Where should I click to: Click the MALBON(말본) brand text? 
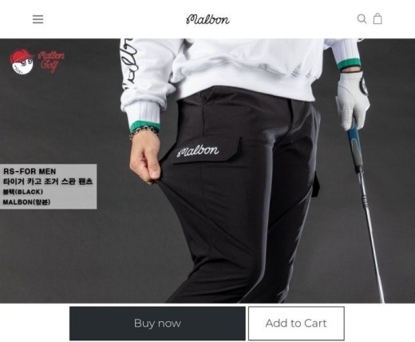pos(26,202)
